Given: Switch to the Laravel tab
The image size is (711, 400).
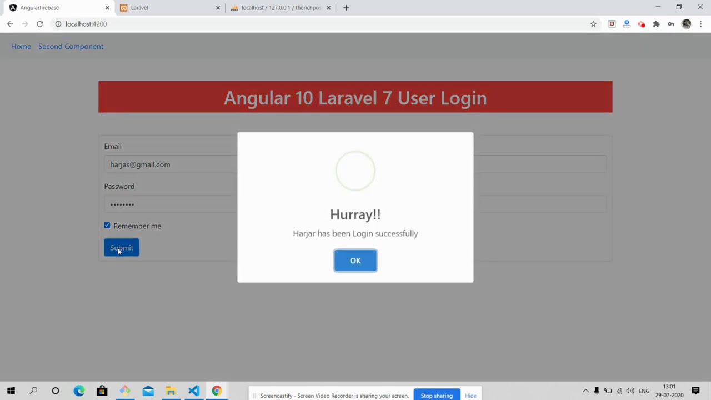Looking at the screenshot, I should pos(169,8).
